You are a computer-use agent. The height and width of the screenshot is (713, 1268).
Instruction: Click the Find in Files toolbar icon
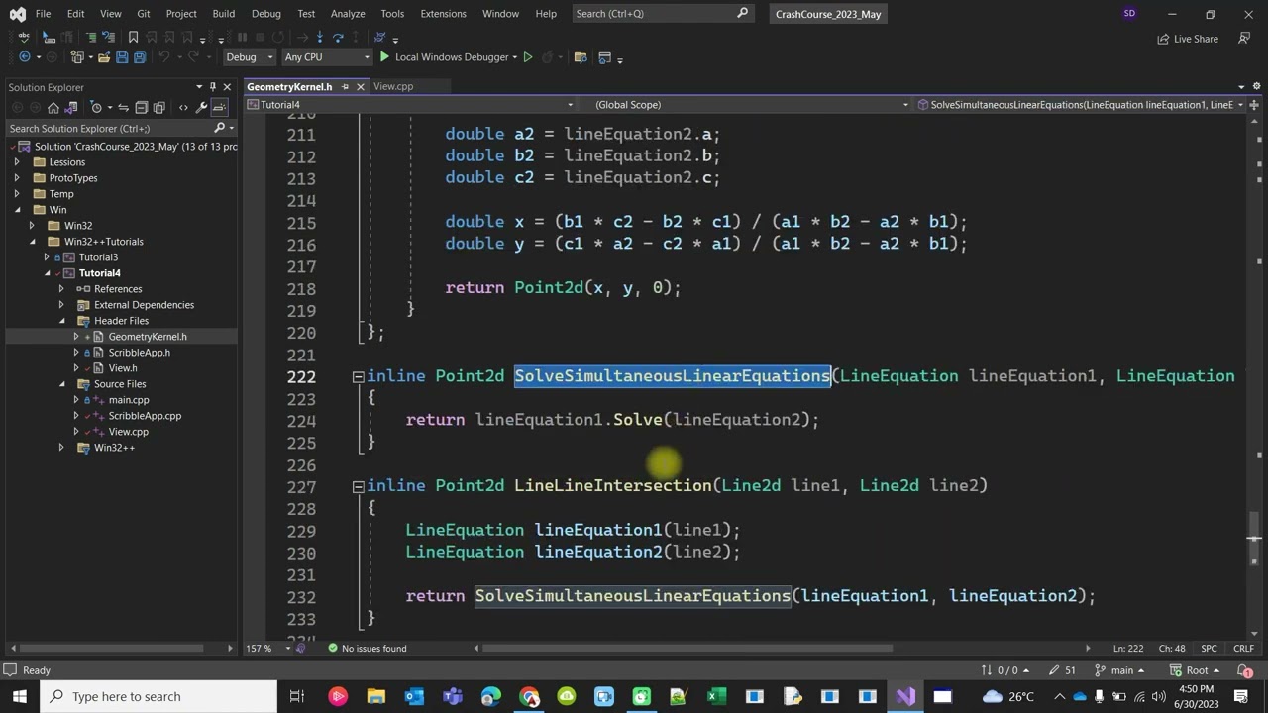pos(581,57)
